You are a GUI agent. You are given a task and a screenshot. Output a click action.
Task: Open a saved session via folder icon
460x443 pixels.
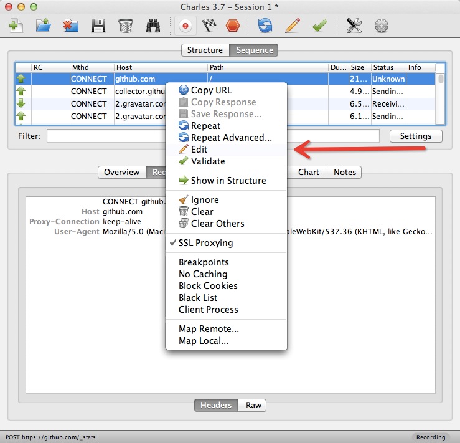43,26
